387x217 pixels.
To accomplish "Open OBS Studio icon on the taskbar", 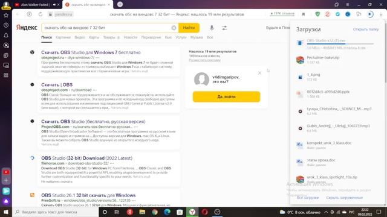I will 217,212.
